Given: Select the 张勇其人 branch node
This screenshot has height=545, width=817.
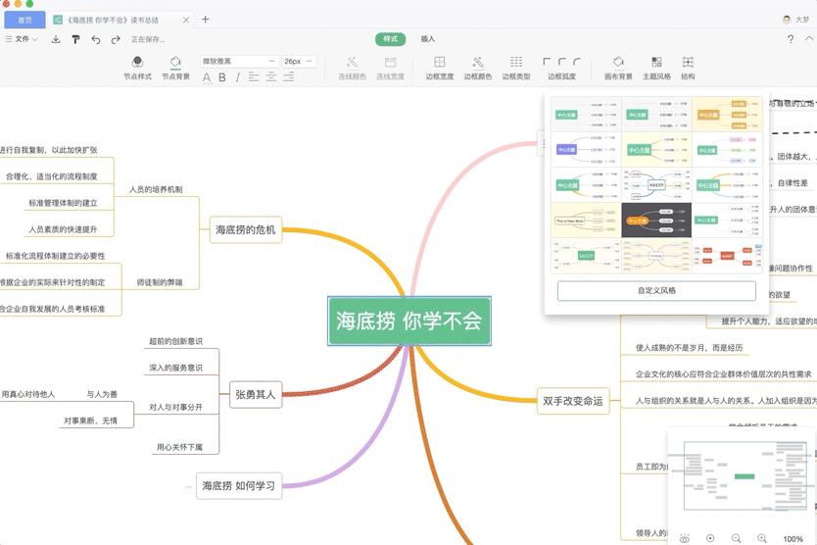Looking at the screenshot, I should (256, 395).
